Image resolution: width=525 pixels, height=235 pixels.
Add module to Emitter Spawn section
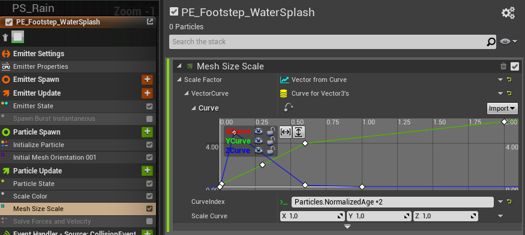[147, 80]
